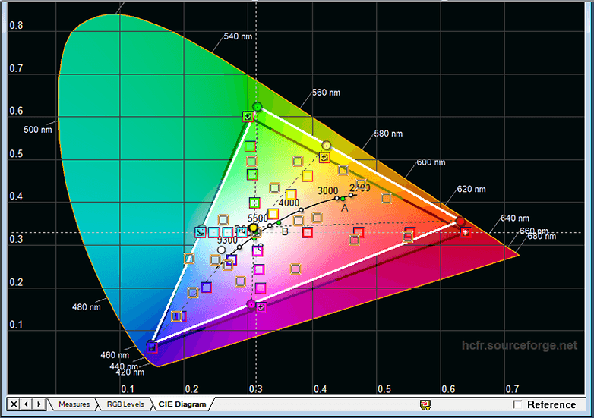
Task: Select the CIE Diagram tab
Action: (181, 404)
